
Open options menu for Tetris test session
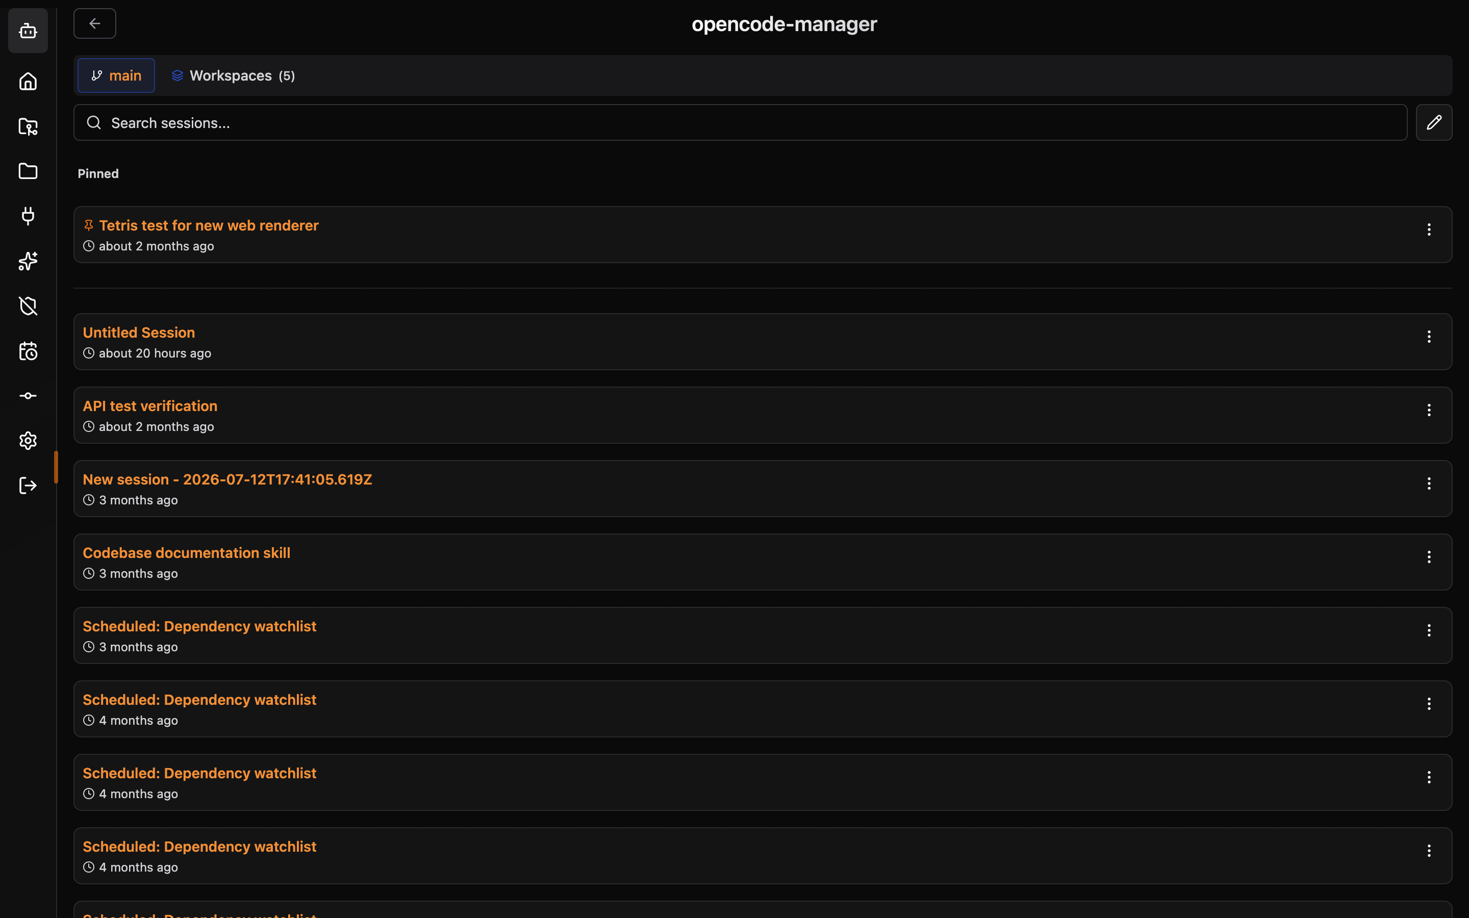[1429, 229]
